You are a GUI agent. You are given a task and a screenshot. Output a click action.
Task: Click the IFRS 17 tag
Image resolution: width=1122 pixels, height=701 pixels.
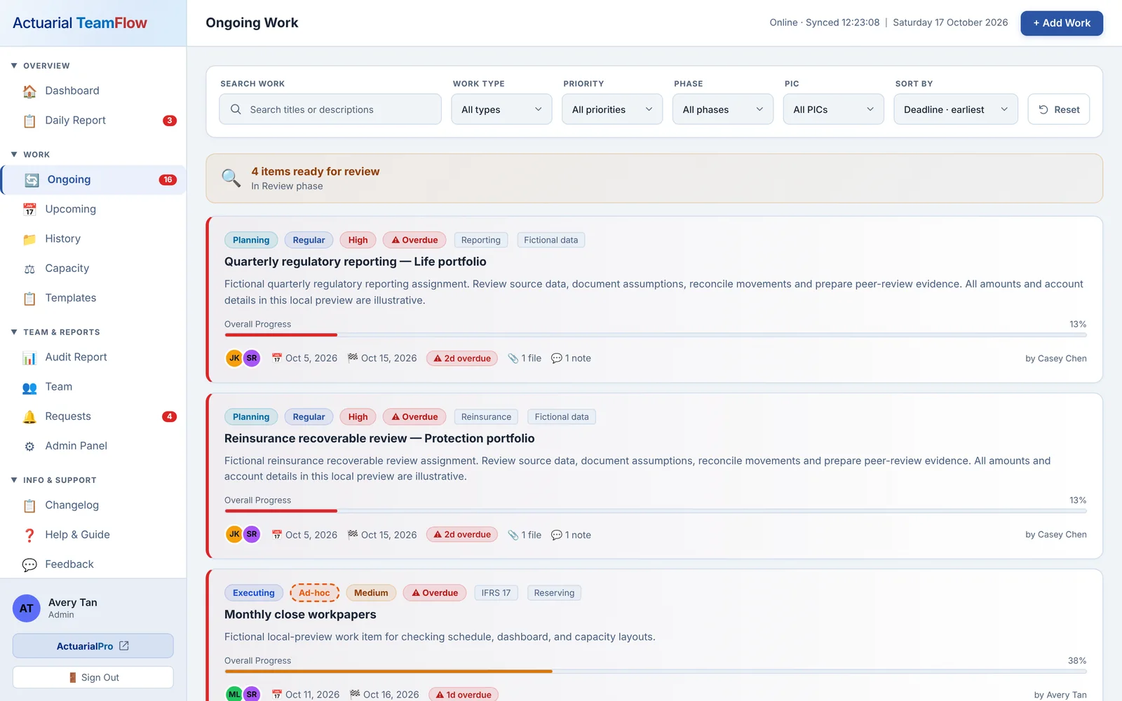pos(496,593)
